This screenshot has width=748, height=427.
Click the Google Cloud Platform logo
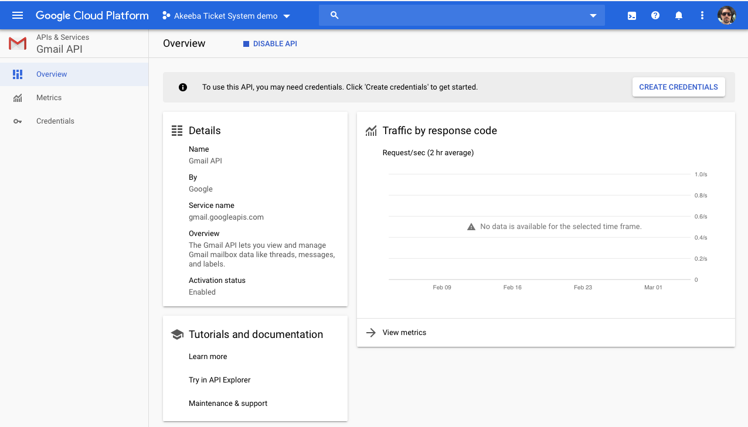tap(92, 16)
